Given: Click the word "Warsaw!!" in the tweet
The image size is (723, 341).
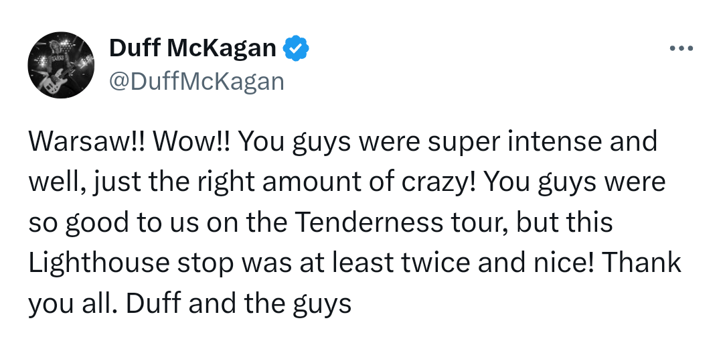Looking at the screenshot, I should [x=86, y=141].
